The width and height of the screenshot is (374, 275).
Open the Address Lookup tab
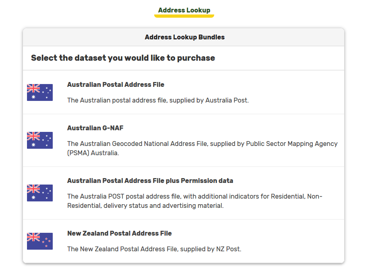184,10
